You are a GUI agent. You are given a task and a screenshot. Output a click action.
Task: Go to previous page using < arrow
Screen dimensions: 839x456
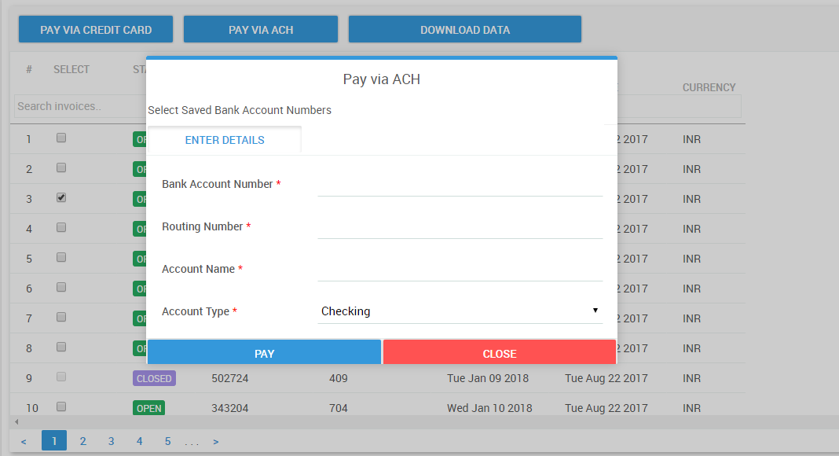pos(24,442)
